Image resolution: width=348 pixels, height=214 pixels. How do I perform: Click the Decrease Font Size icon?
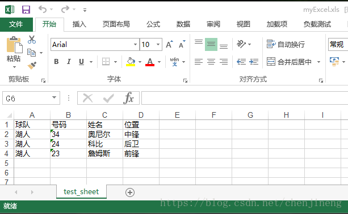click(x=182, y=45)
